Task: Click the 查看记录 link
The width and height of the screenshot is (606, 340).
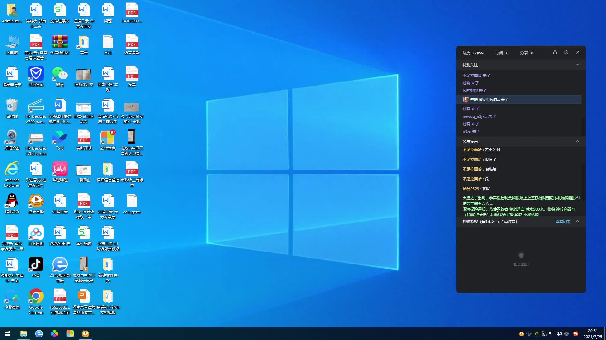Action: [563, 222]
